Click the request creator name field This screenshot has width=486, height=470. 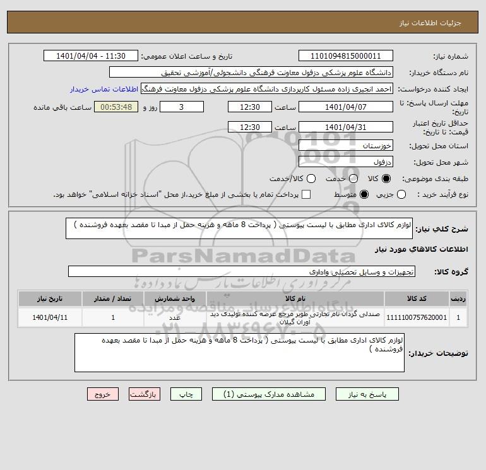(x=267, y=89)
